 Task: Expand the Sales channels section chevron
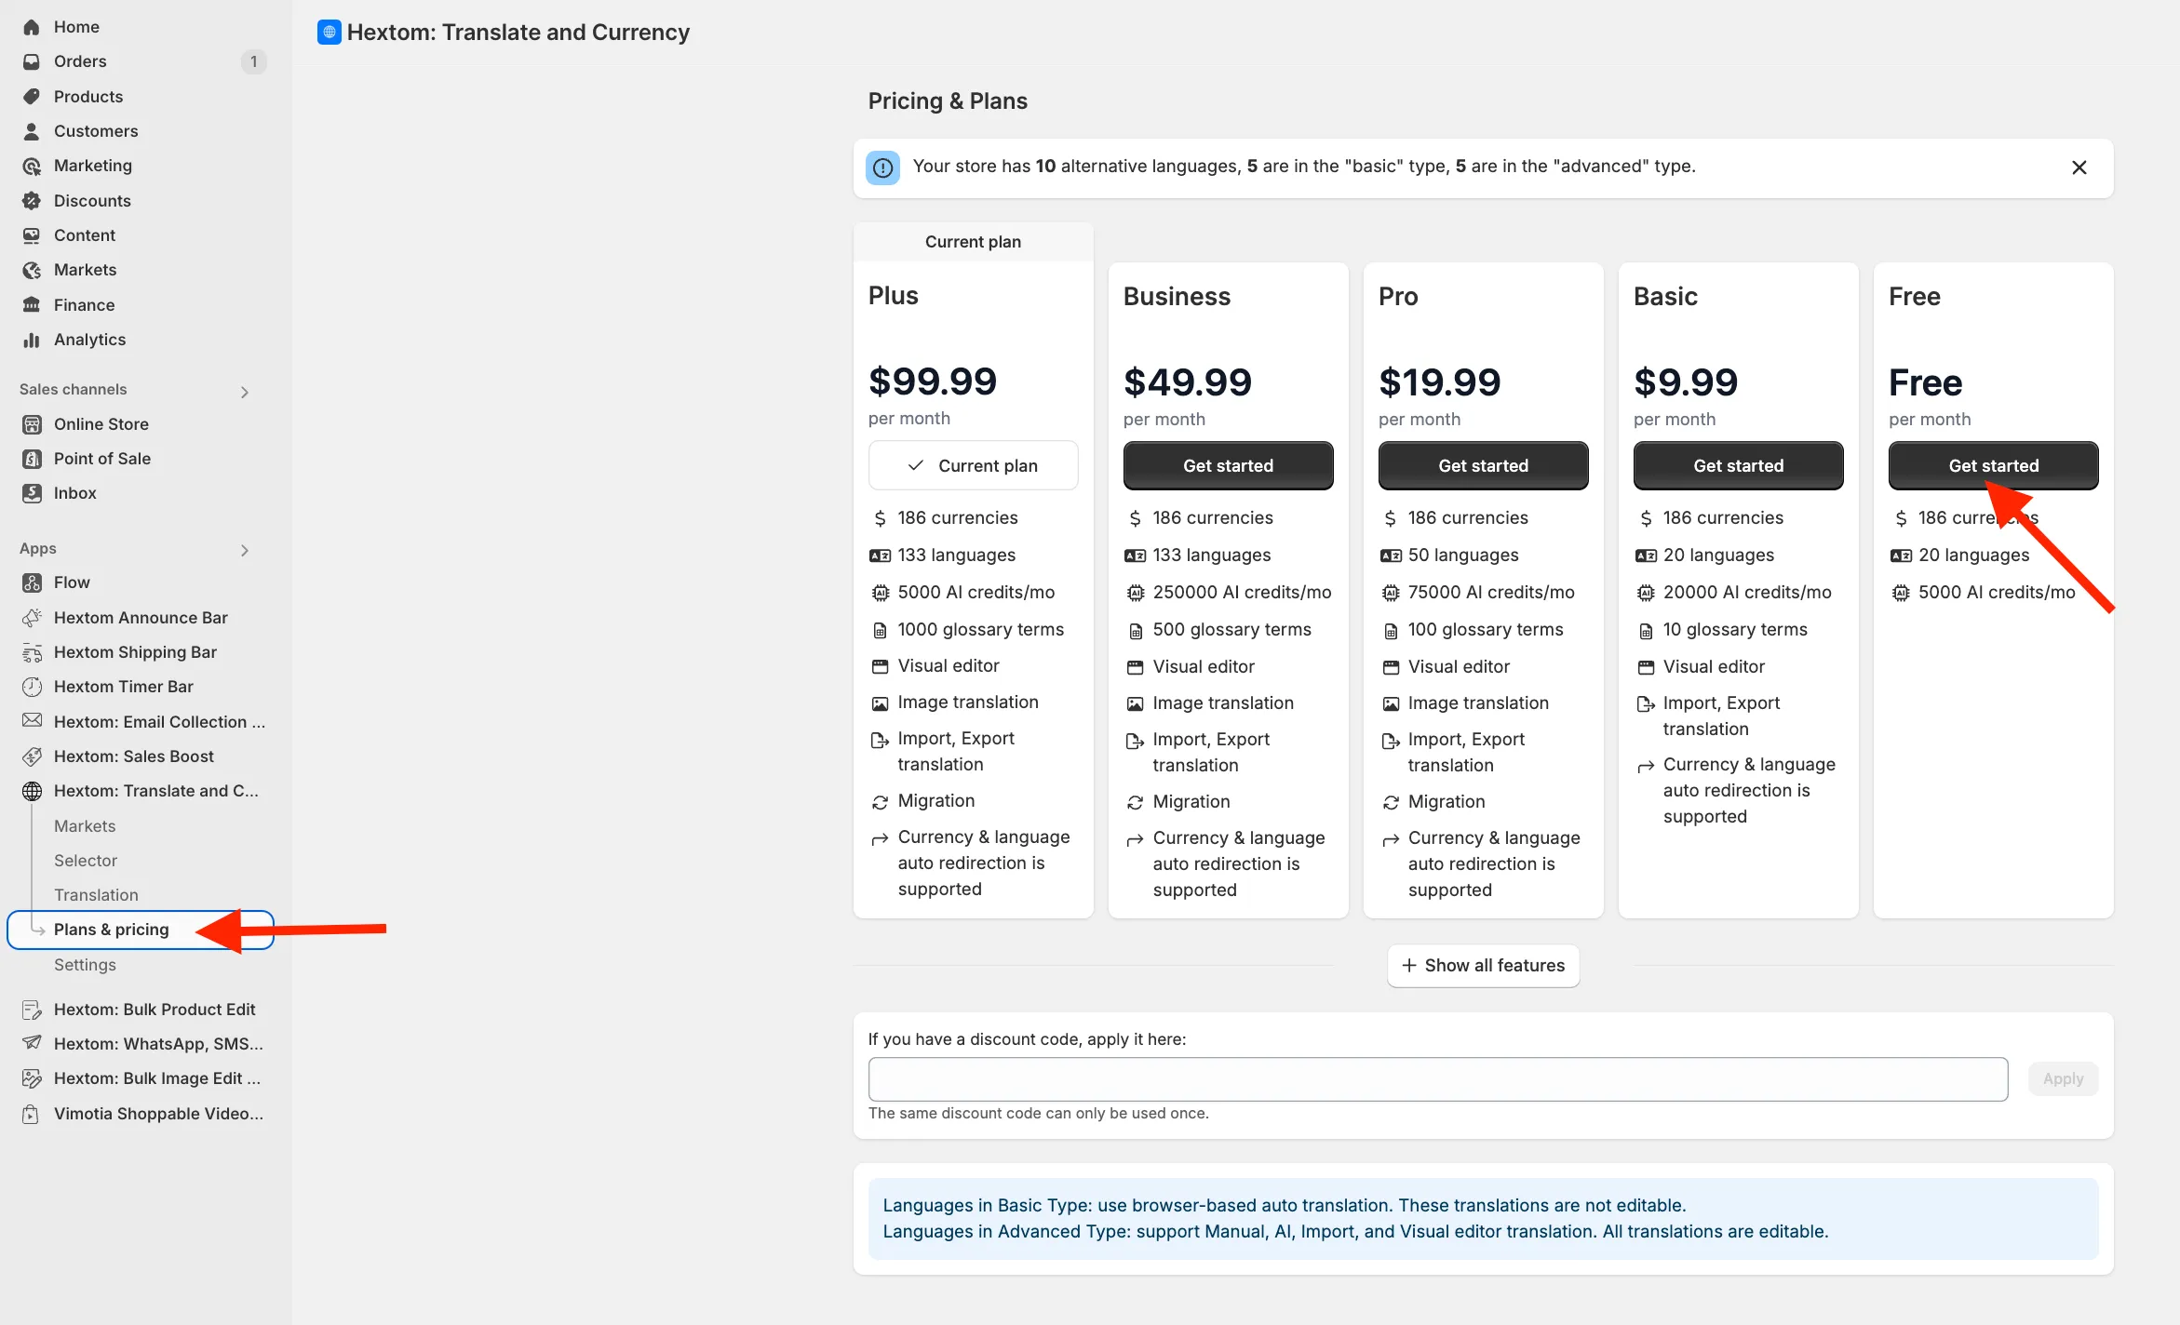pyautogui.click(x=245, y=392)
